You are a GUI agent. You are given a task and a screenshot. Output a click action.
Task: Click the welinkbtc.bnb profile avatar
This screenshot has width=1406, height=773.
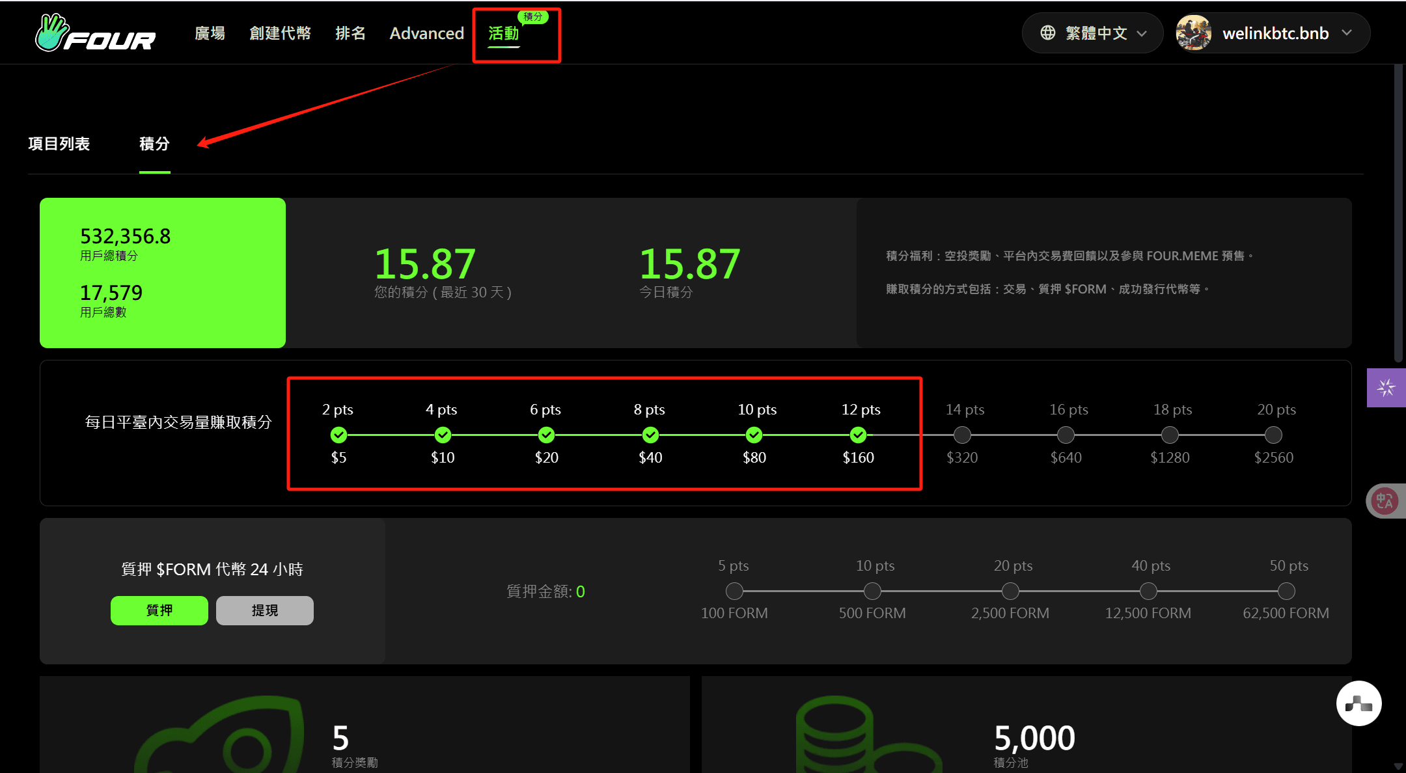1193,33
